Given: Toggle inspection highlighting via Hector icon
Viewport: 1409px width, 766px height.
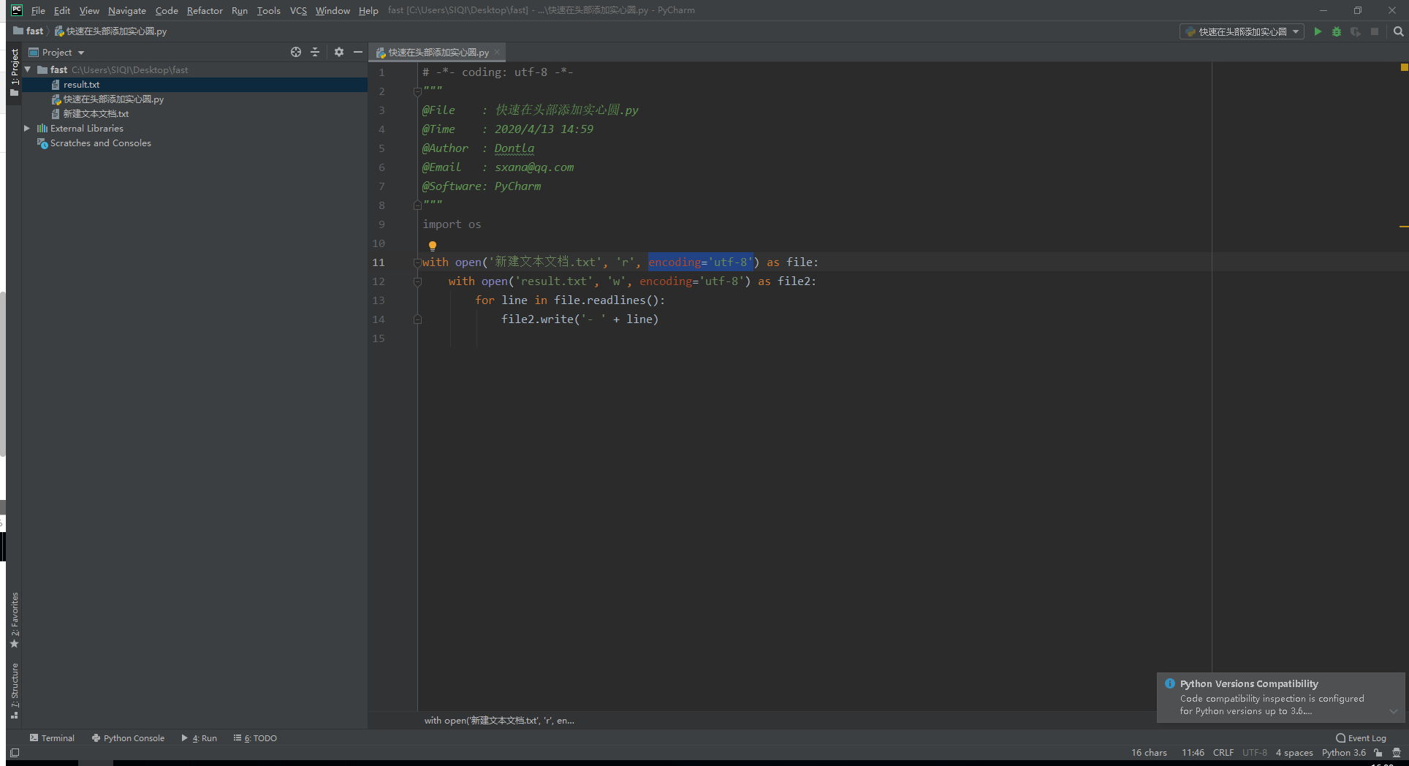Looking at the screenshot, I should tap(1397, 753).
